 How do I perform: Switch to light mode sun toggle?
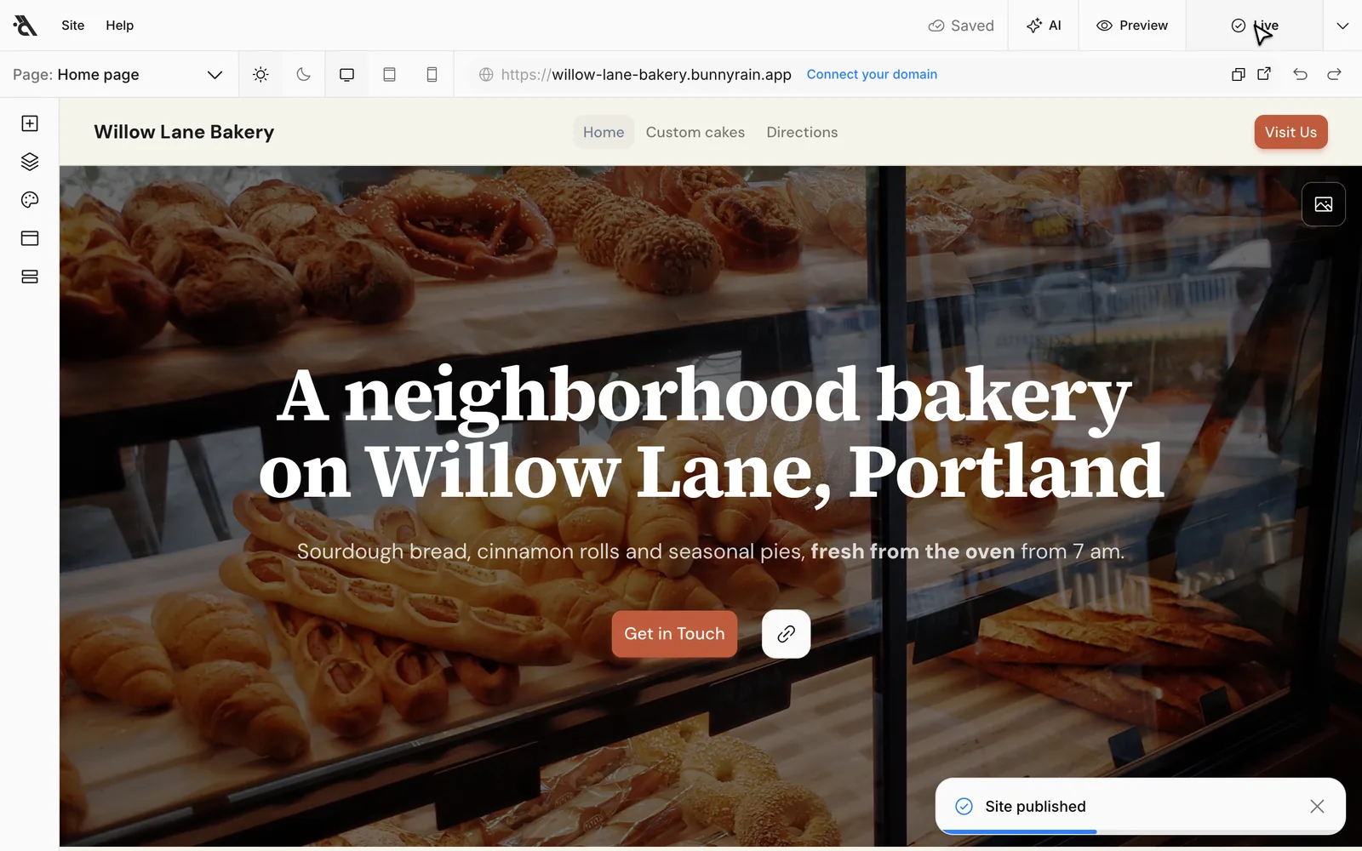pos(260,74)
